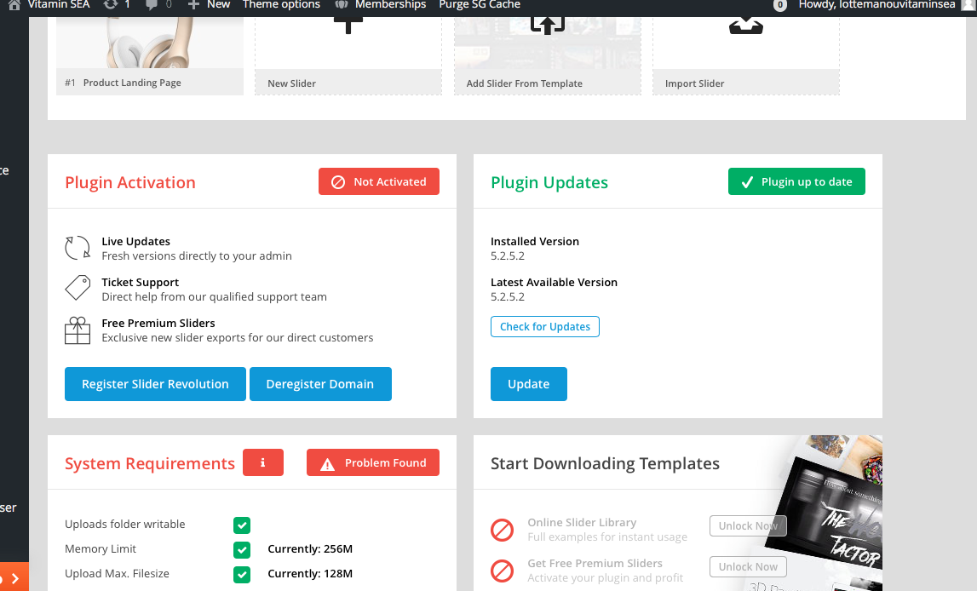Click the prohibited icon beside Get Free Premium Sliders
The height and width of the screenshot is (591, 977).
point(503,571)
